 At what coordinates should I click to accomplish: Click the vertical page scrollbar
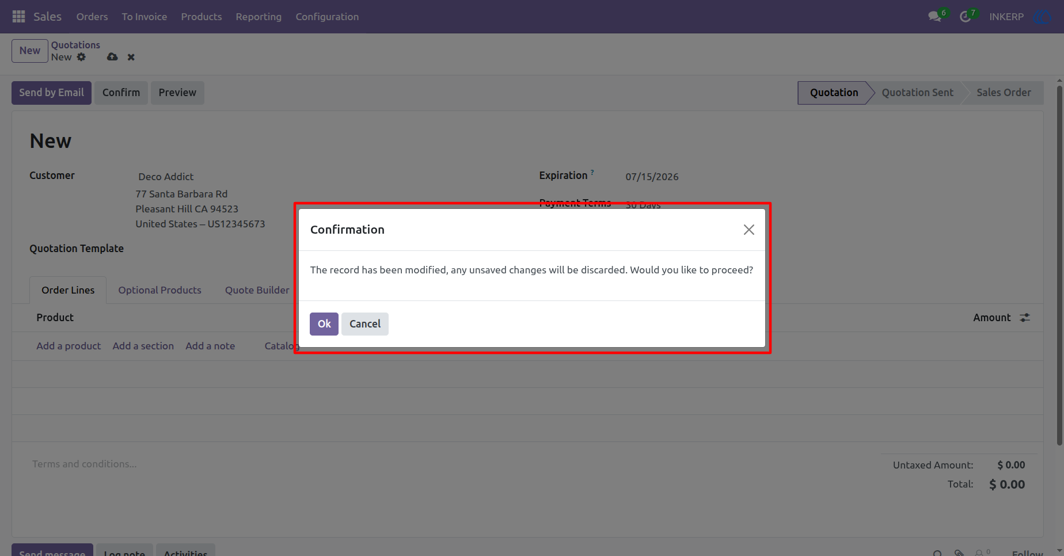tap(1059, 265)
